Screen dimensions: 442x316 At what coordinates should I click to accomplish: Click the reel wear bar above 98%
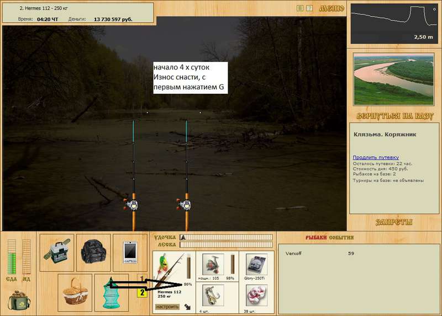click(233, 264)
